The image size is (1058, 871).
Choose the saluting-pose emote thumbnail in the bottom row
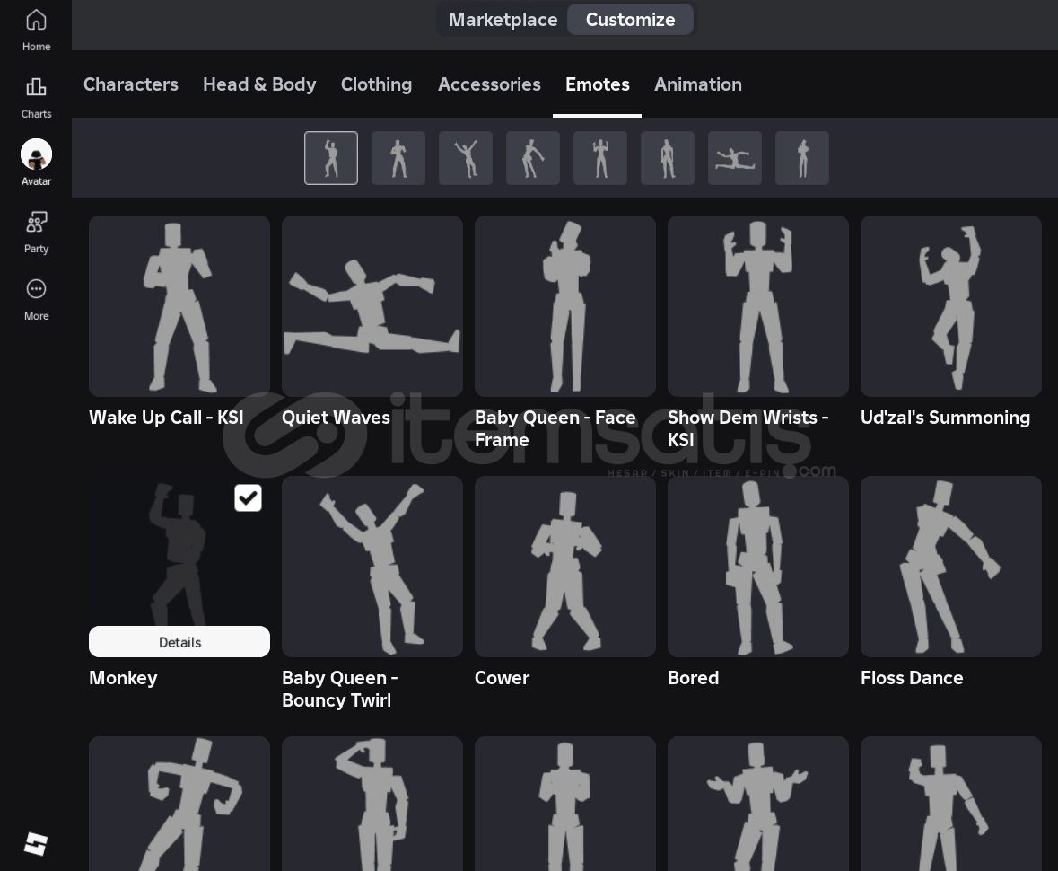372,804
